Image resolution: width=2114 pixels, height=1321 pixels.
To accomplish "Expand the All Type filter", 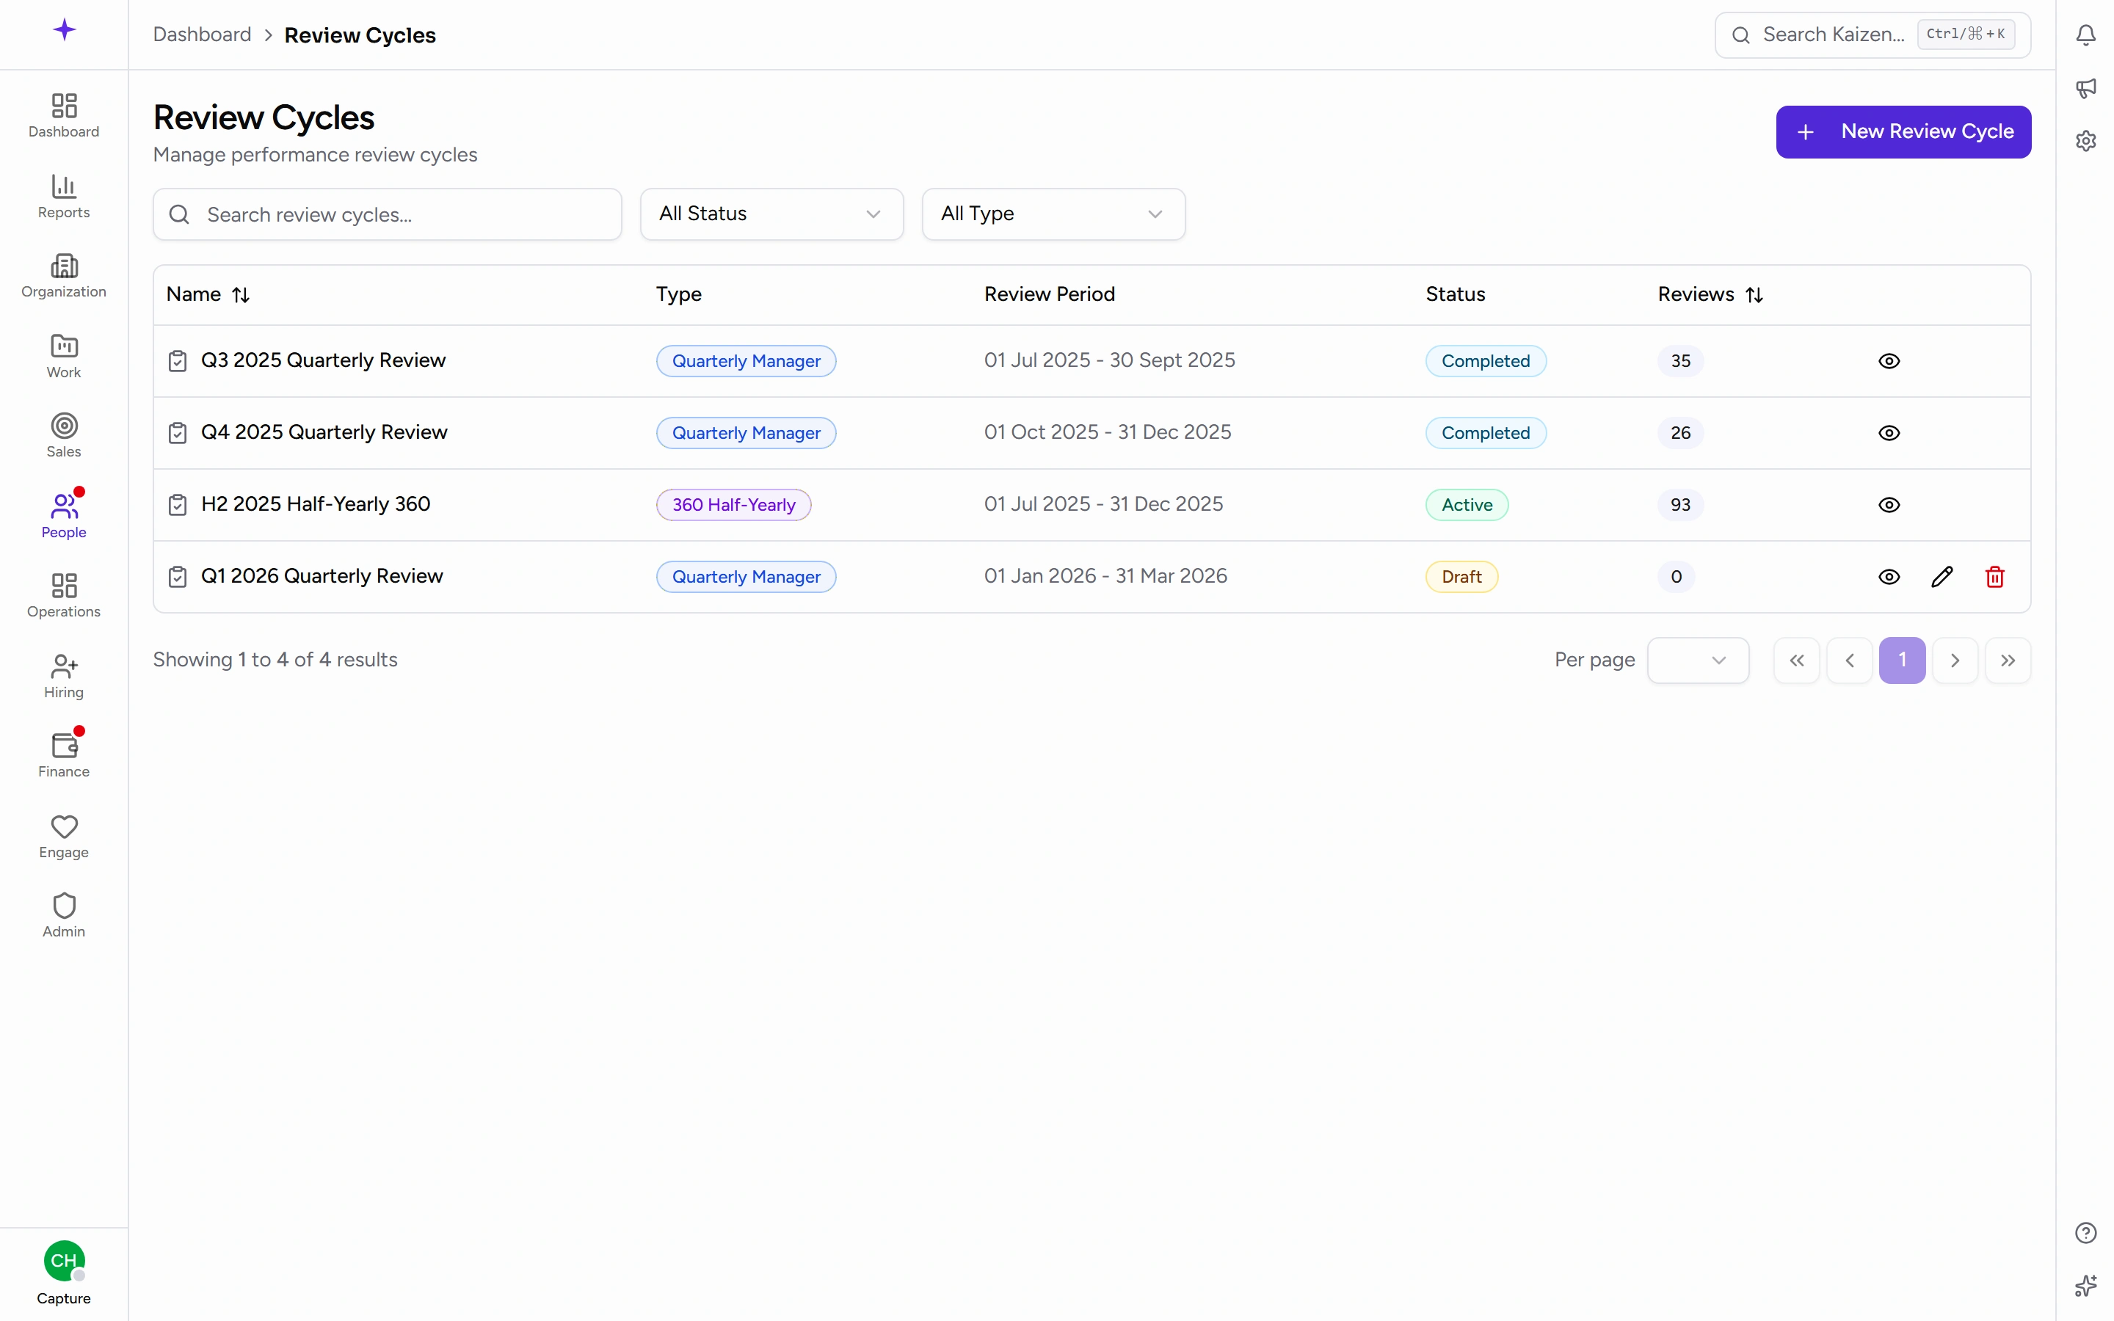I will tap(1053, 214).
